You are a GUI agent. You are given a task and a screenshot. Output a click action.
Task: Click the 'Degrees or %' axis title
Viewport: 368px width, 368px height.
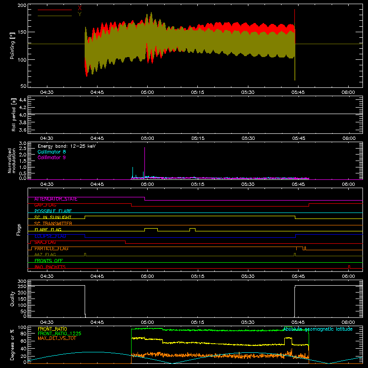coord(12,345)
